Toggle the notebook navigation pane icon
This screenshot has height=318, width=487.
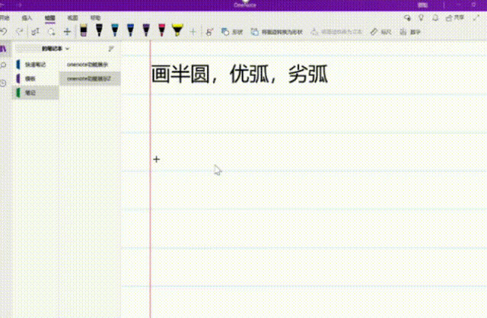pyautogui.click(x=3, y=49)
